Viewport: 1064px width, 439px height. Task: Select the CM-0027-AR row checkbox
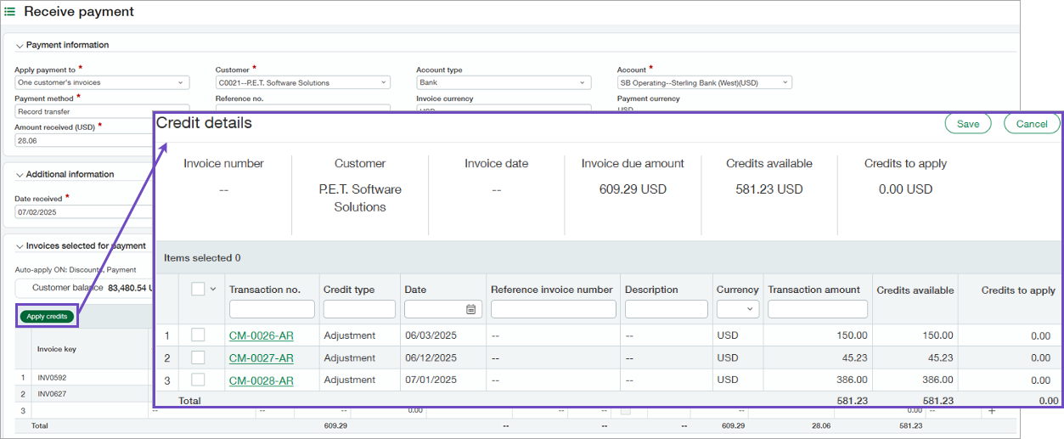pyautogui.click(x=198, y=357)
